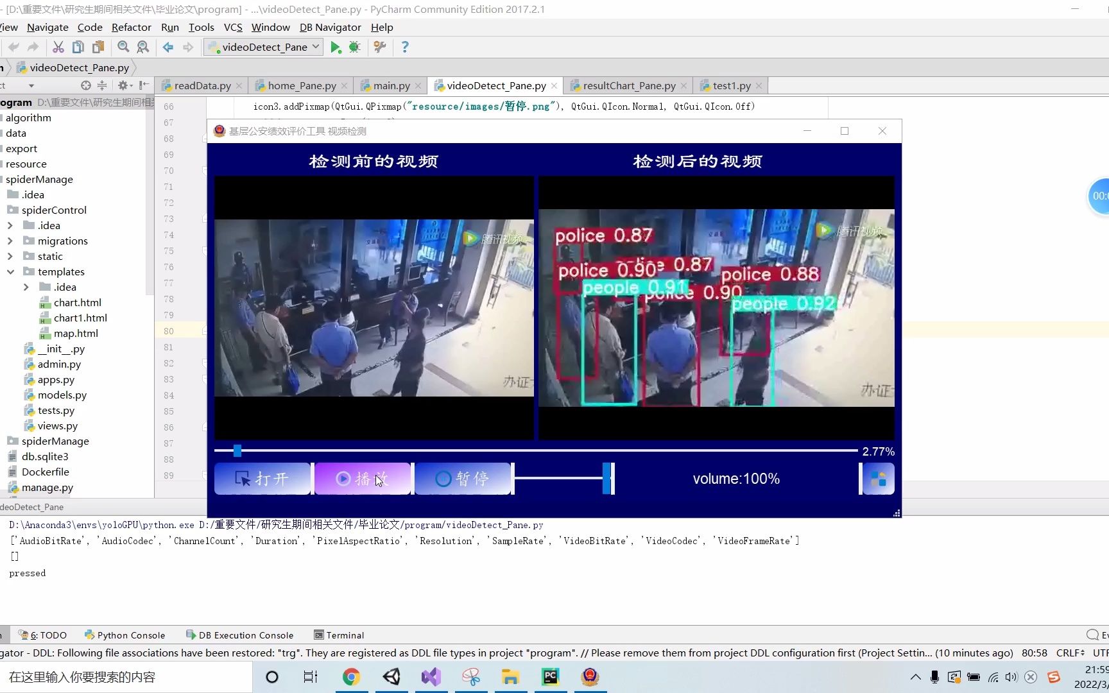Screen dimensions: 1109x693
Task: Launch Chrome from the Windows taskbar
Action: 352,677
